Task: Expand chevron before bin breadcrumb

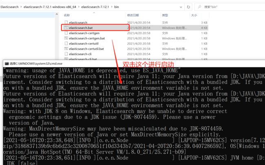Action: tap(112, 7)
